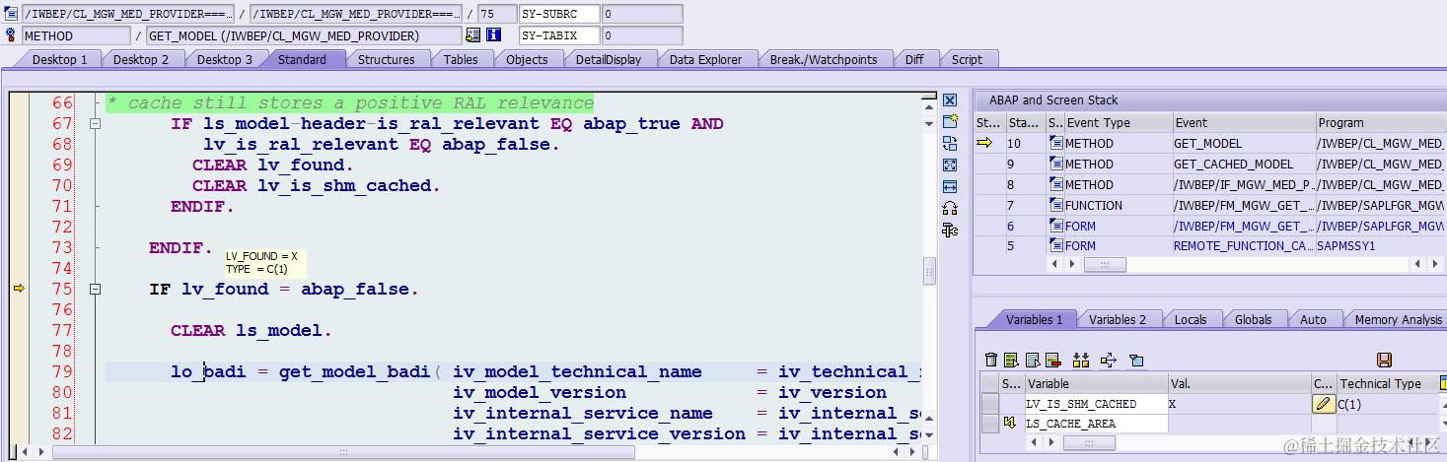Click the navigate-to-source icon after GET_MODEL

tap(472, 35)
